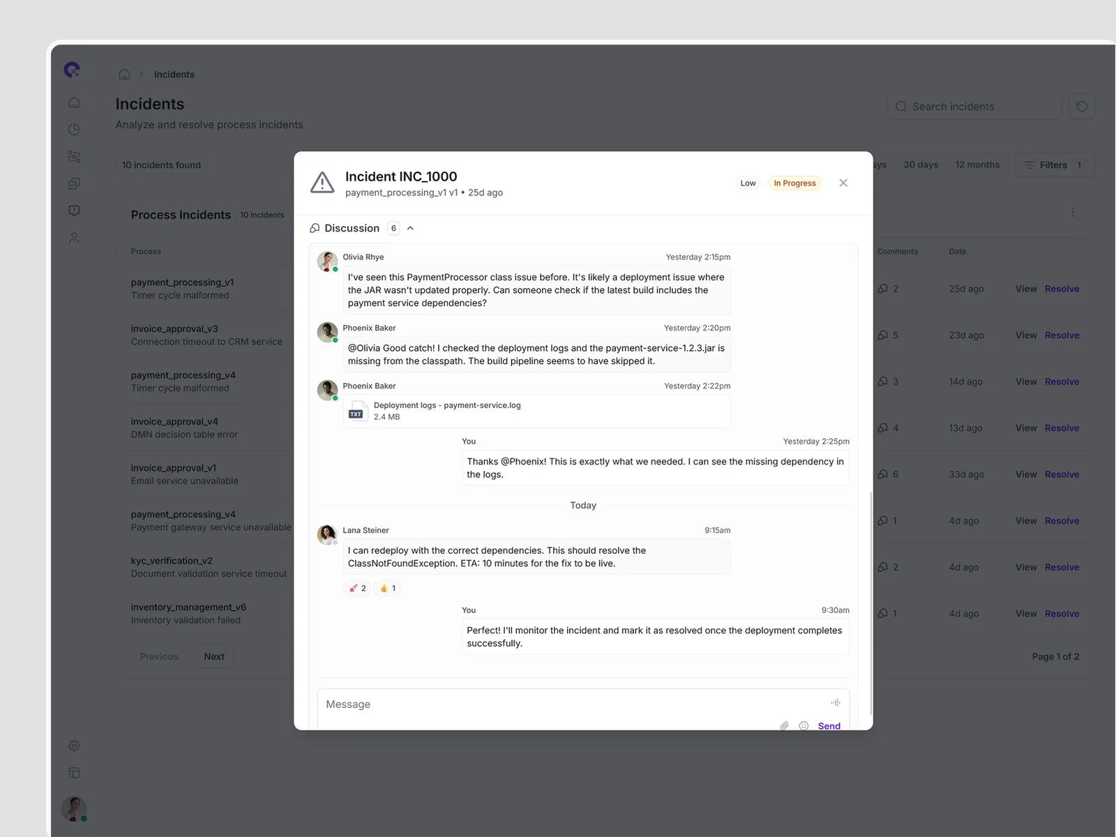Viewport: 1116px width, 837px height.
Task: Select the 30 days time range tab
Action: (x=920, y=165)
